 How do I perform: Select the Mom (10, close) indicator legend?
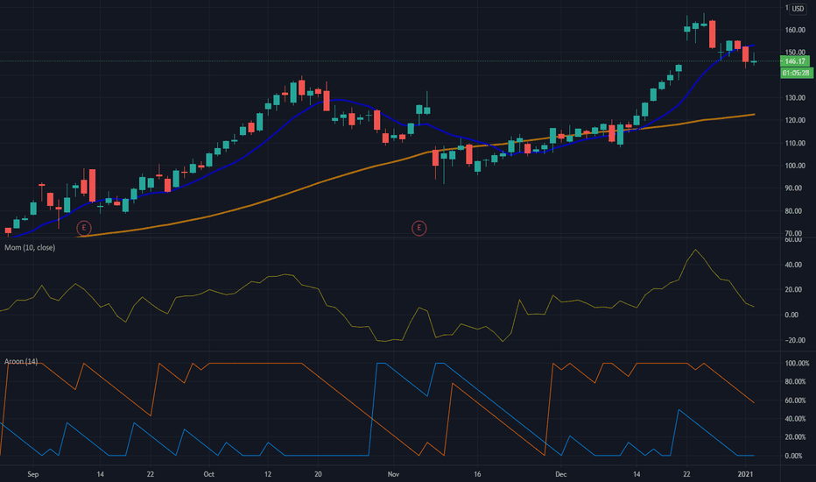point(30,247)
